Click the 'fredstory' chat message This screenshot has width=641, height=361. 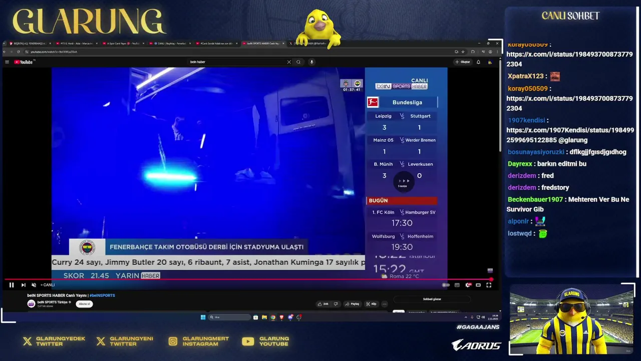click(x=555, y=188)
